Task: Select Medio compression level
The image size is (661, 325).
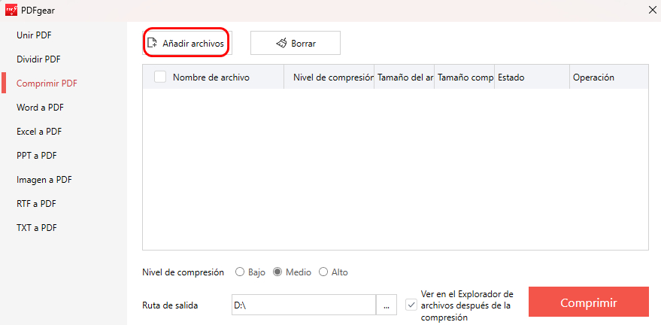Action: (x=292, y=272)
